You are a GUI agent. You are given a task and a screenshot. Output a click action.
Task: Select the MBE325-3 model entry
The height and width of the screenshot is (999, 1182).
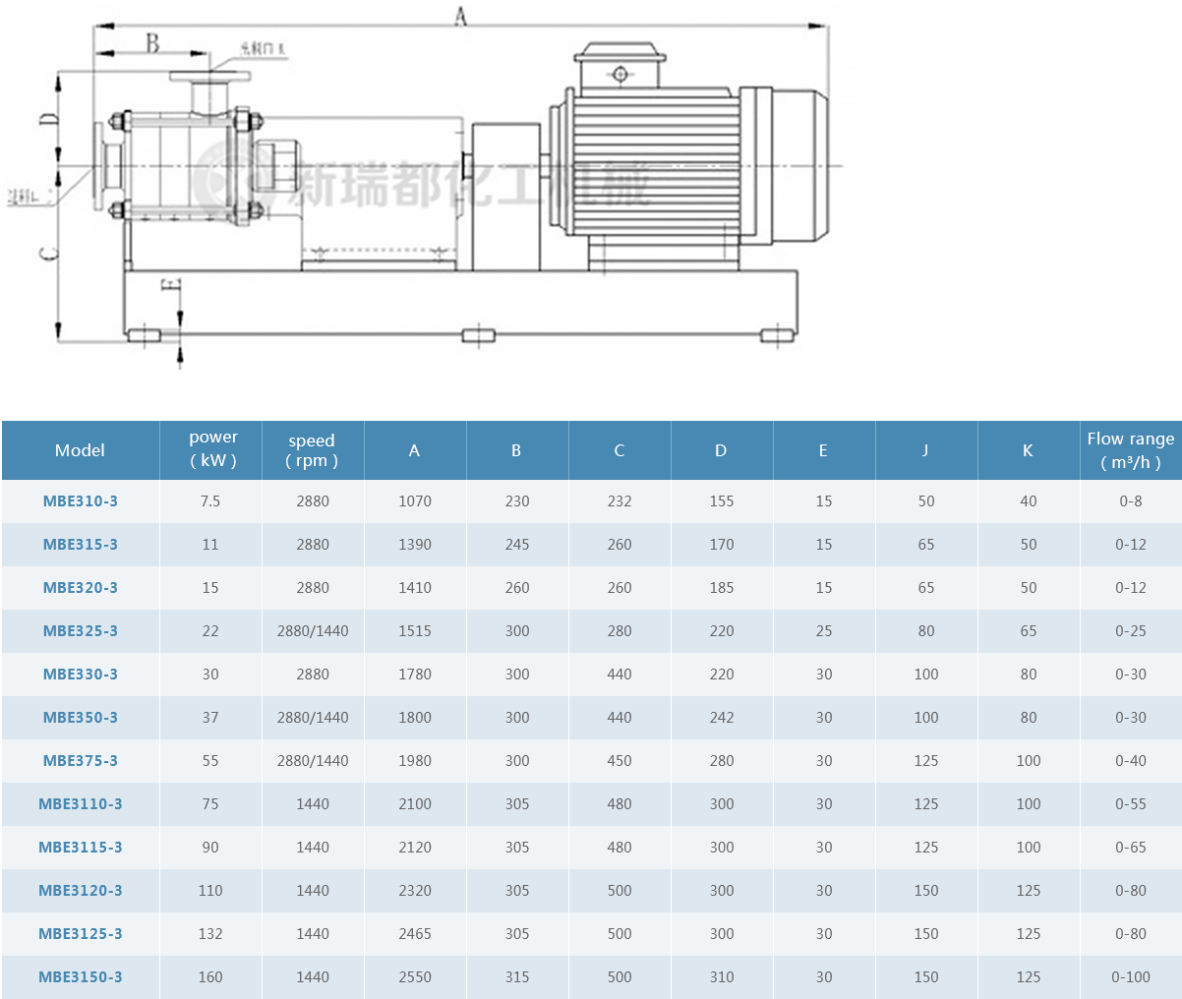pyautogui.click(x=81, y=631)
